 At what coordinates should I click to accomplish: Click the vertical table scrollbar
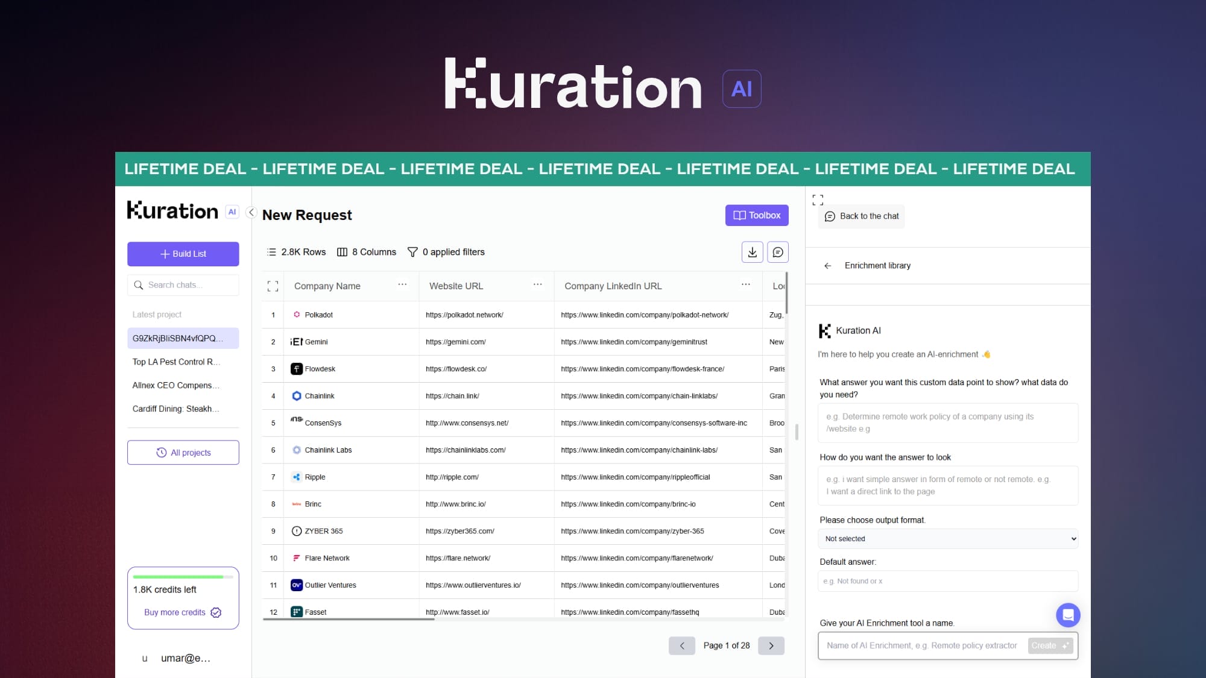[x=786, y=293]
